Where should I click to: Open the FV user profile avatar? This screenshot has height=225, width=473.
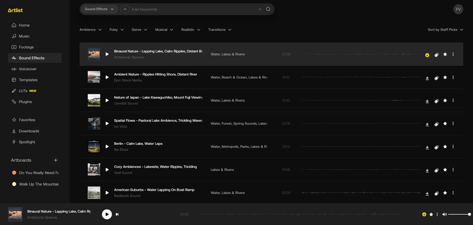(x=458, y=9)
